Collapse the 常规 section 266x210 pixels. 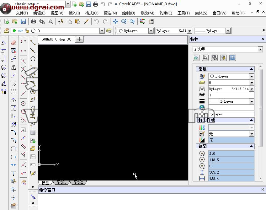pyautogui.click(x=251, y=69)
